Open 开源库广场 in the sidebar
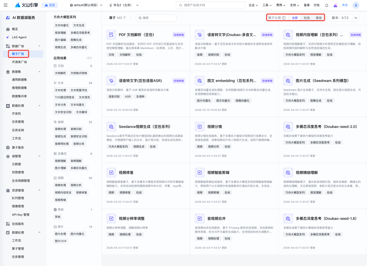This screenshot has width=367, height=266. pos(19,62)
